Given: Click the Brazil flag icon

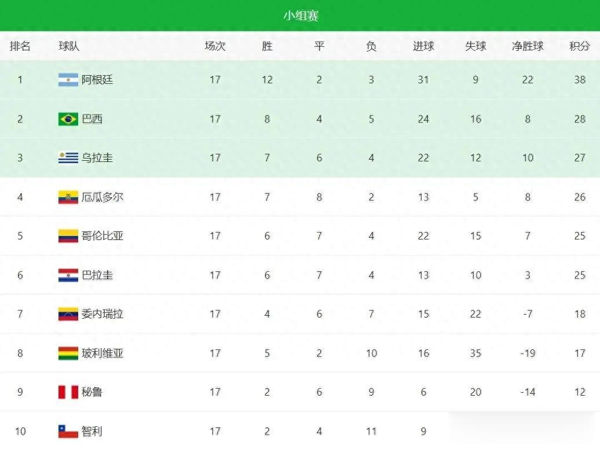Looking at the screenshot, I should (68, 119).
